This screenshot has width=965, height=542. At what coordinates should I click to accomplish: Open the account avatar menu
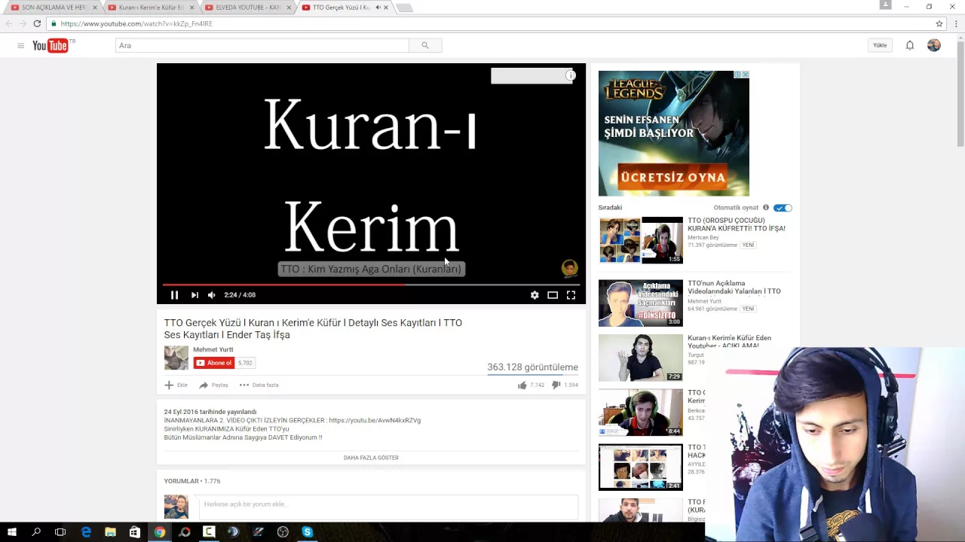tap(934, 46)
